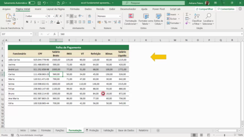This screenshot has height=137, width=244.
Task: Click the Compartilhar button
Action: click(204, 9)
